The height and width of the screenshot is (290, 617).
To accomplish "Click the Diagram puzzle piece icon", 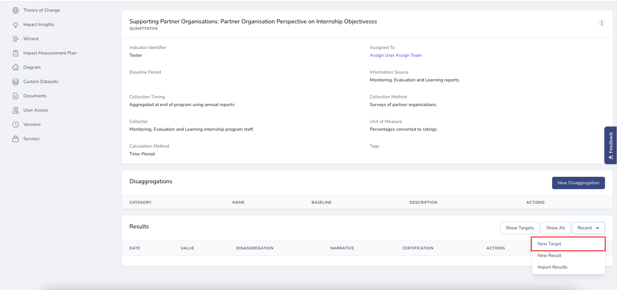I will click(16, 67).
